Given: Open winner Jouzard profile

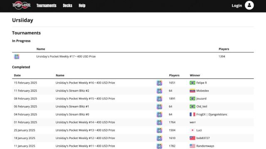Looking at the screenshot, I should [x=201, y=99].
